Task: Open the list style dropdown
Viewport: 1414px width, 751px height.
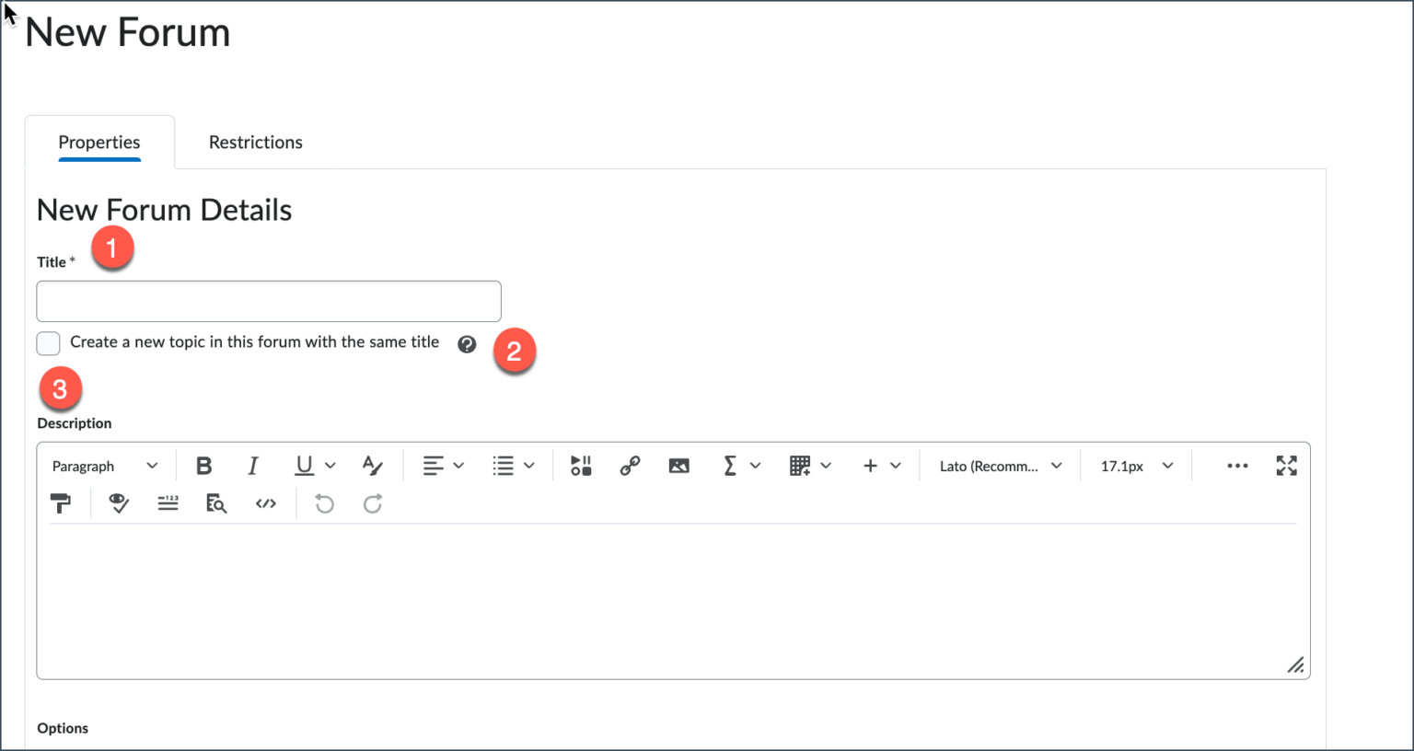Action: coord(514,466)
